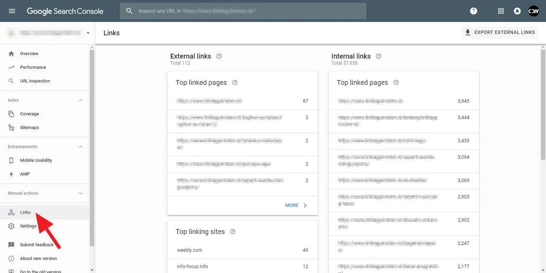Click the Sitemaps icon

click(11, 127)
